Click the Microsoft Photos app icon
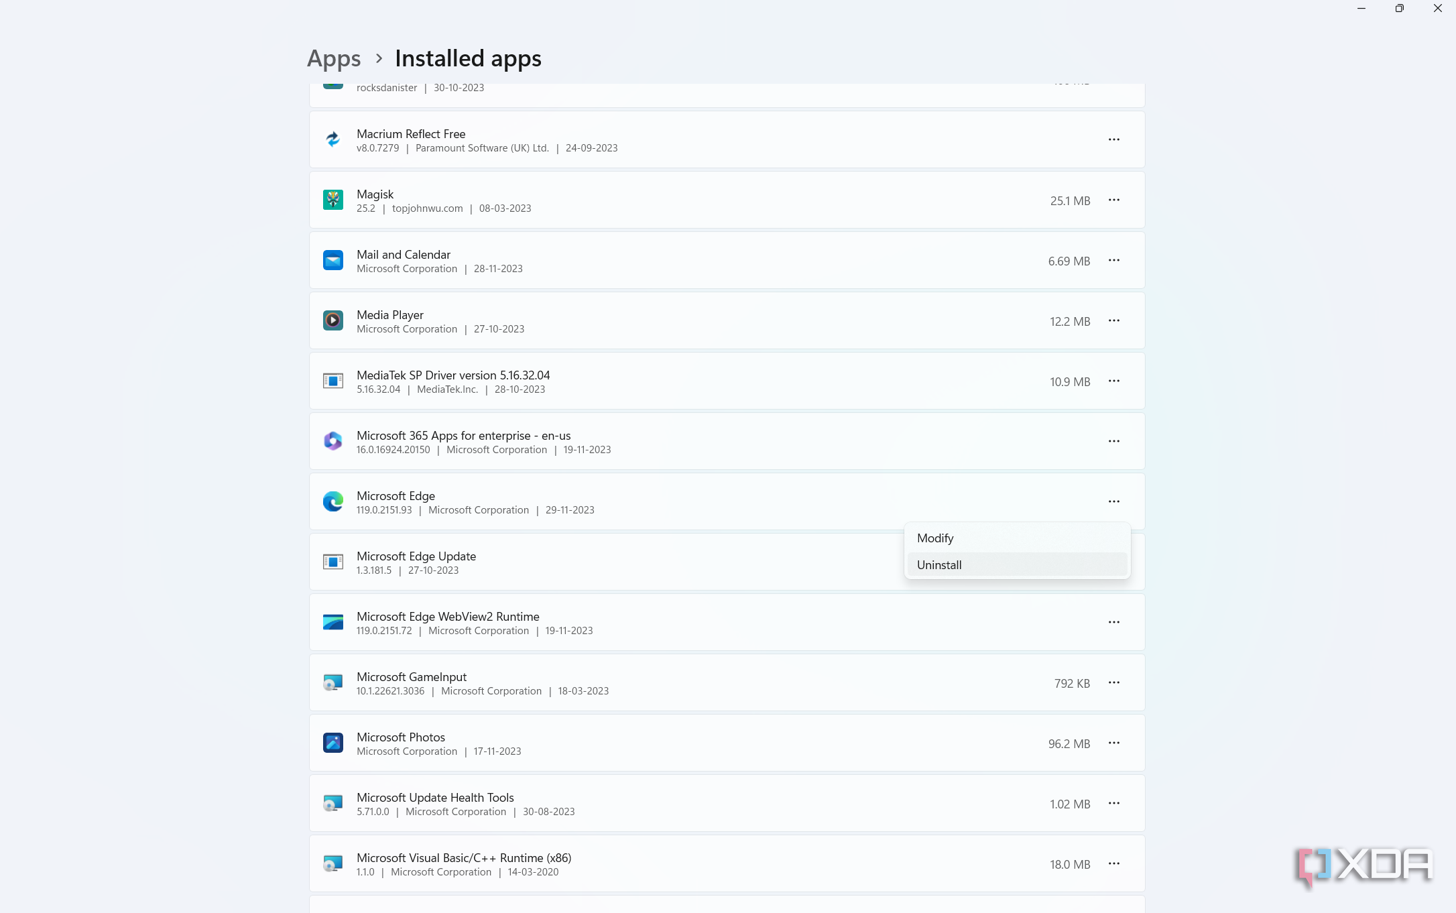 tap(333, 743)
